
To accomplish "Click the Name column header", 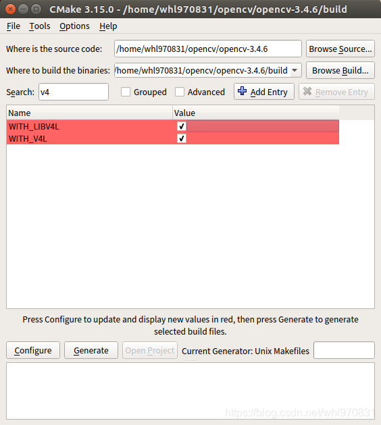I will (x=90, y=113).
